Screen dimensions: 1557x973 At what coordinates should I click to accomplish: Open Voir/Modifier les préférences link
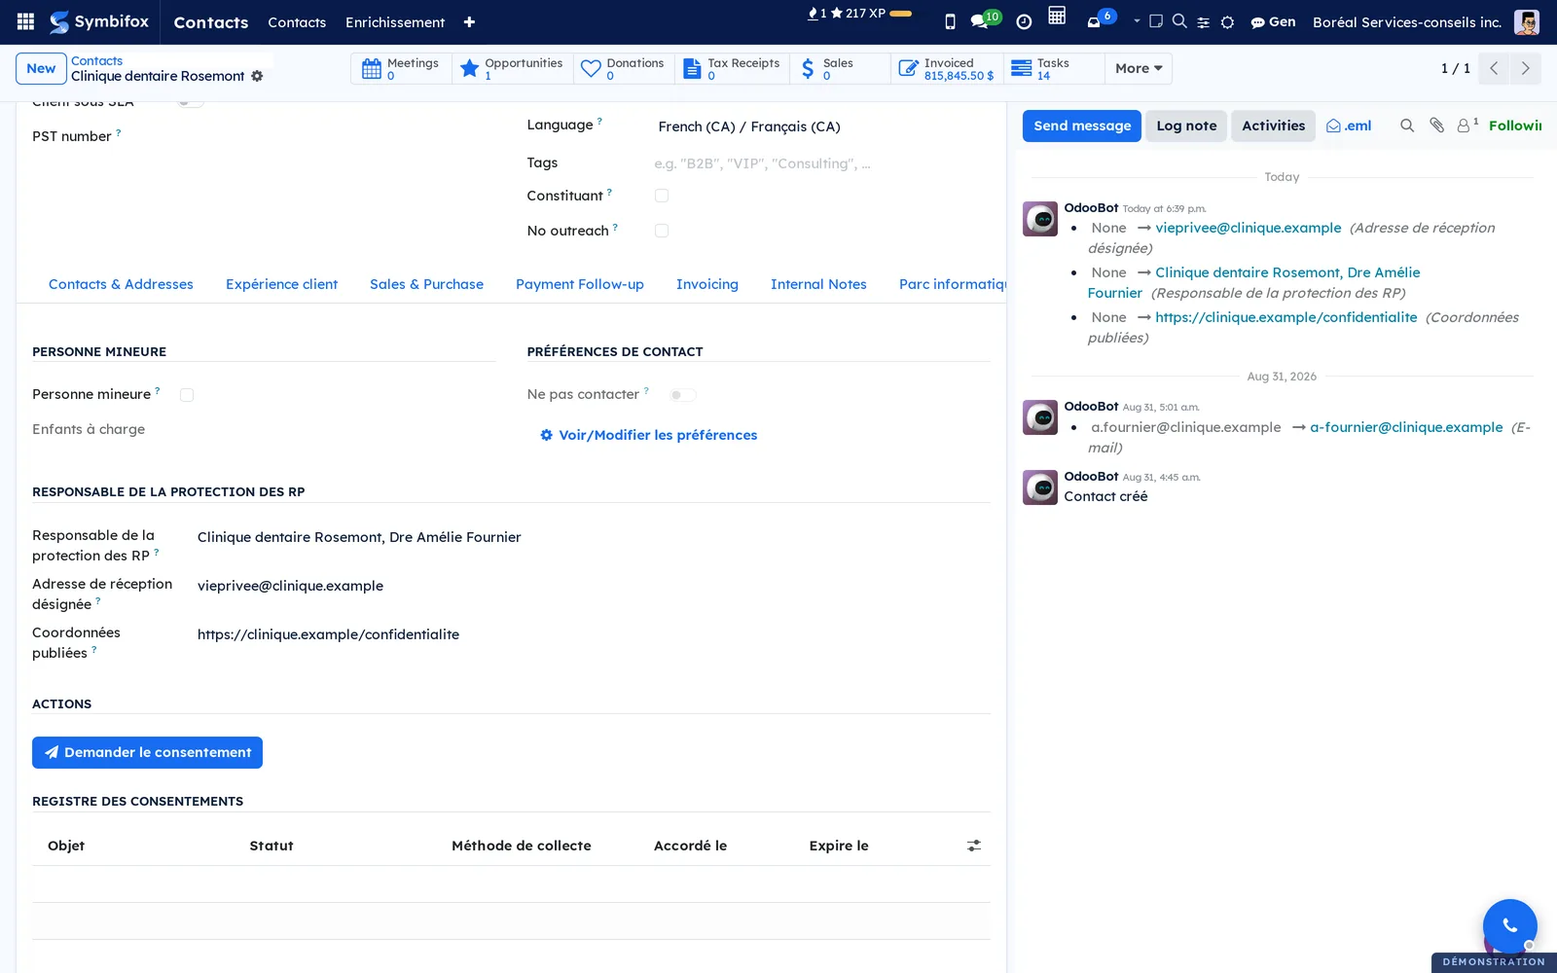pyautogui.click(x=649, y=435)
